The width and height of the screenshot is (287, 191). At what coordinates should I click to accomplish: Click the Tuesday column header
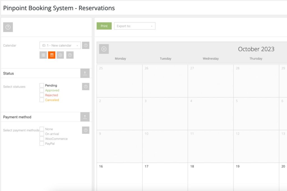pyautogui.click(x=165, y=58)
